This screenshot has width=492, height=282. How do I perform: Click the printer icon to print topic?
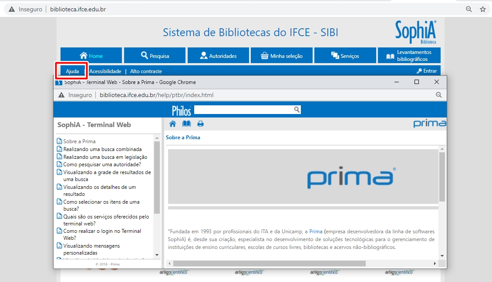(200, 124)
